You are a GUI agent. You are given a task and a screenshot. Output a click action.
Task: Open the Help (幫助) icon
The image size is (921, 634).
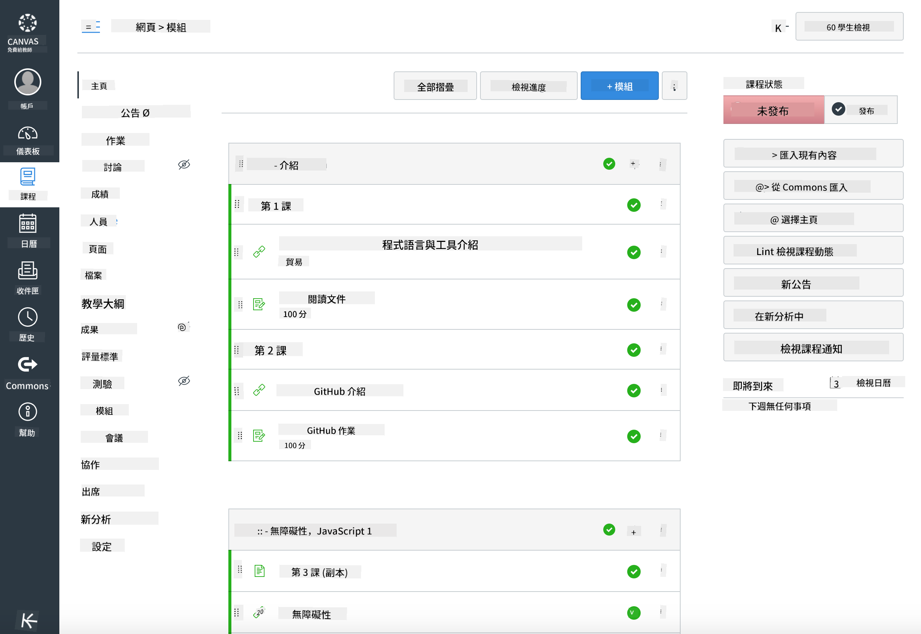[28, 412]
